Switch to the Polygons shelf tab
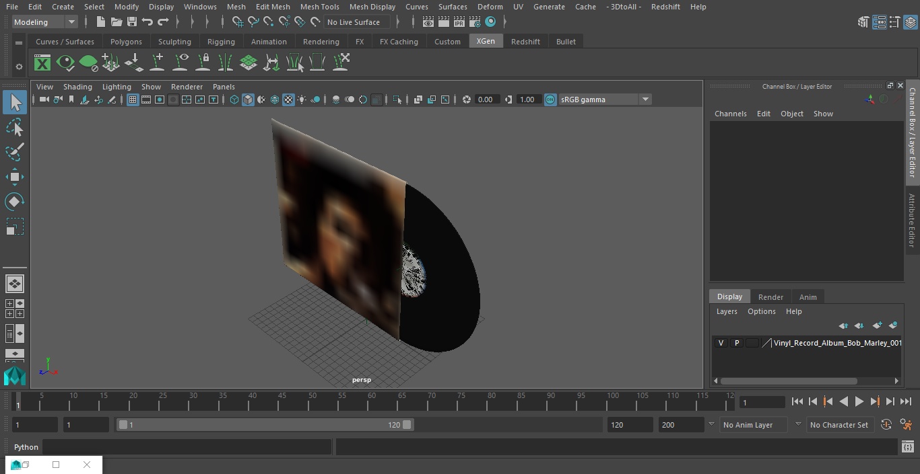The image size is (920, 474). (126, 42)
